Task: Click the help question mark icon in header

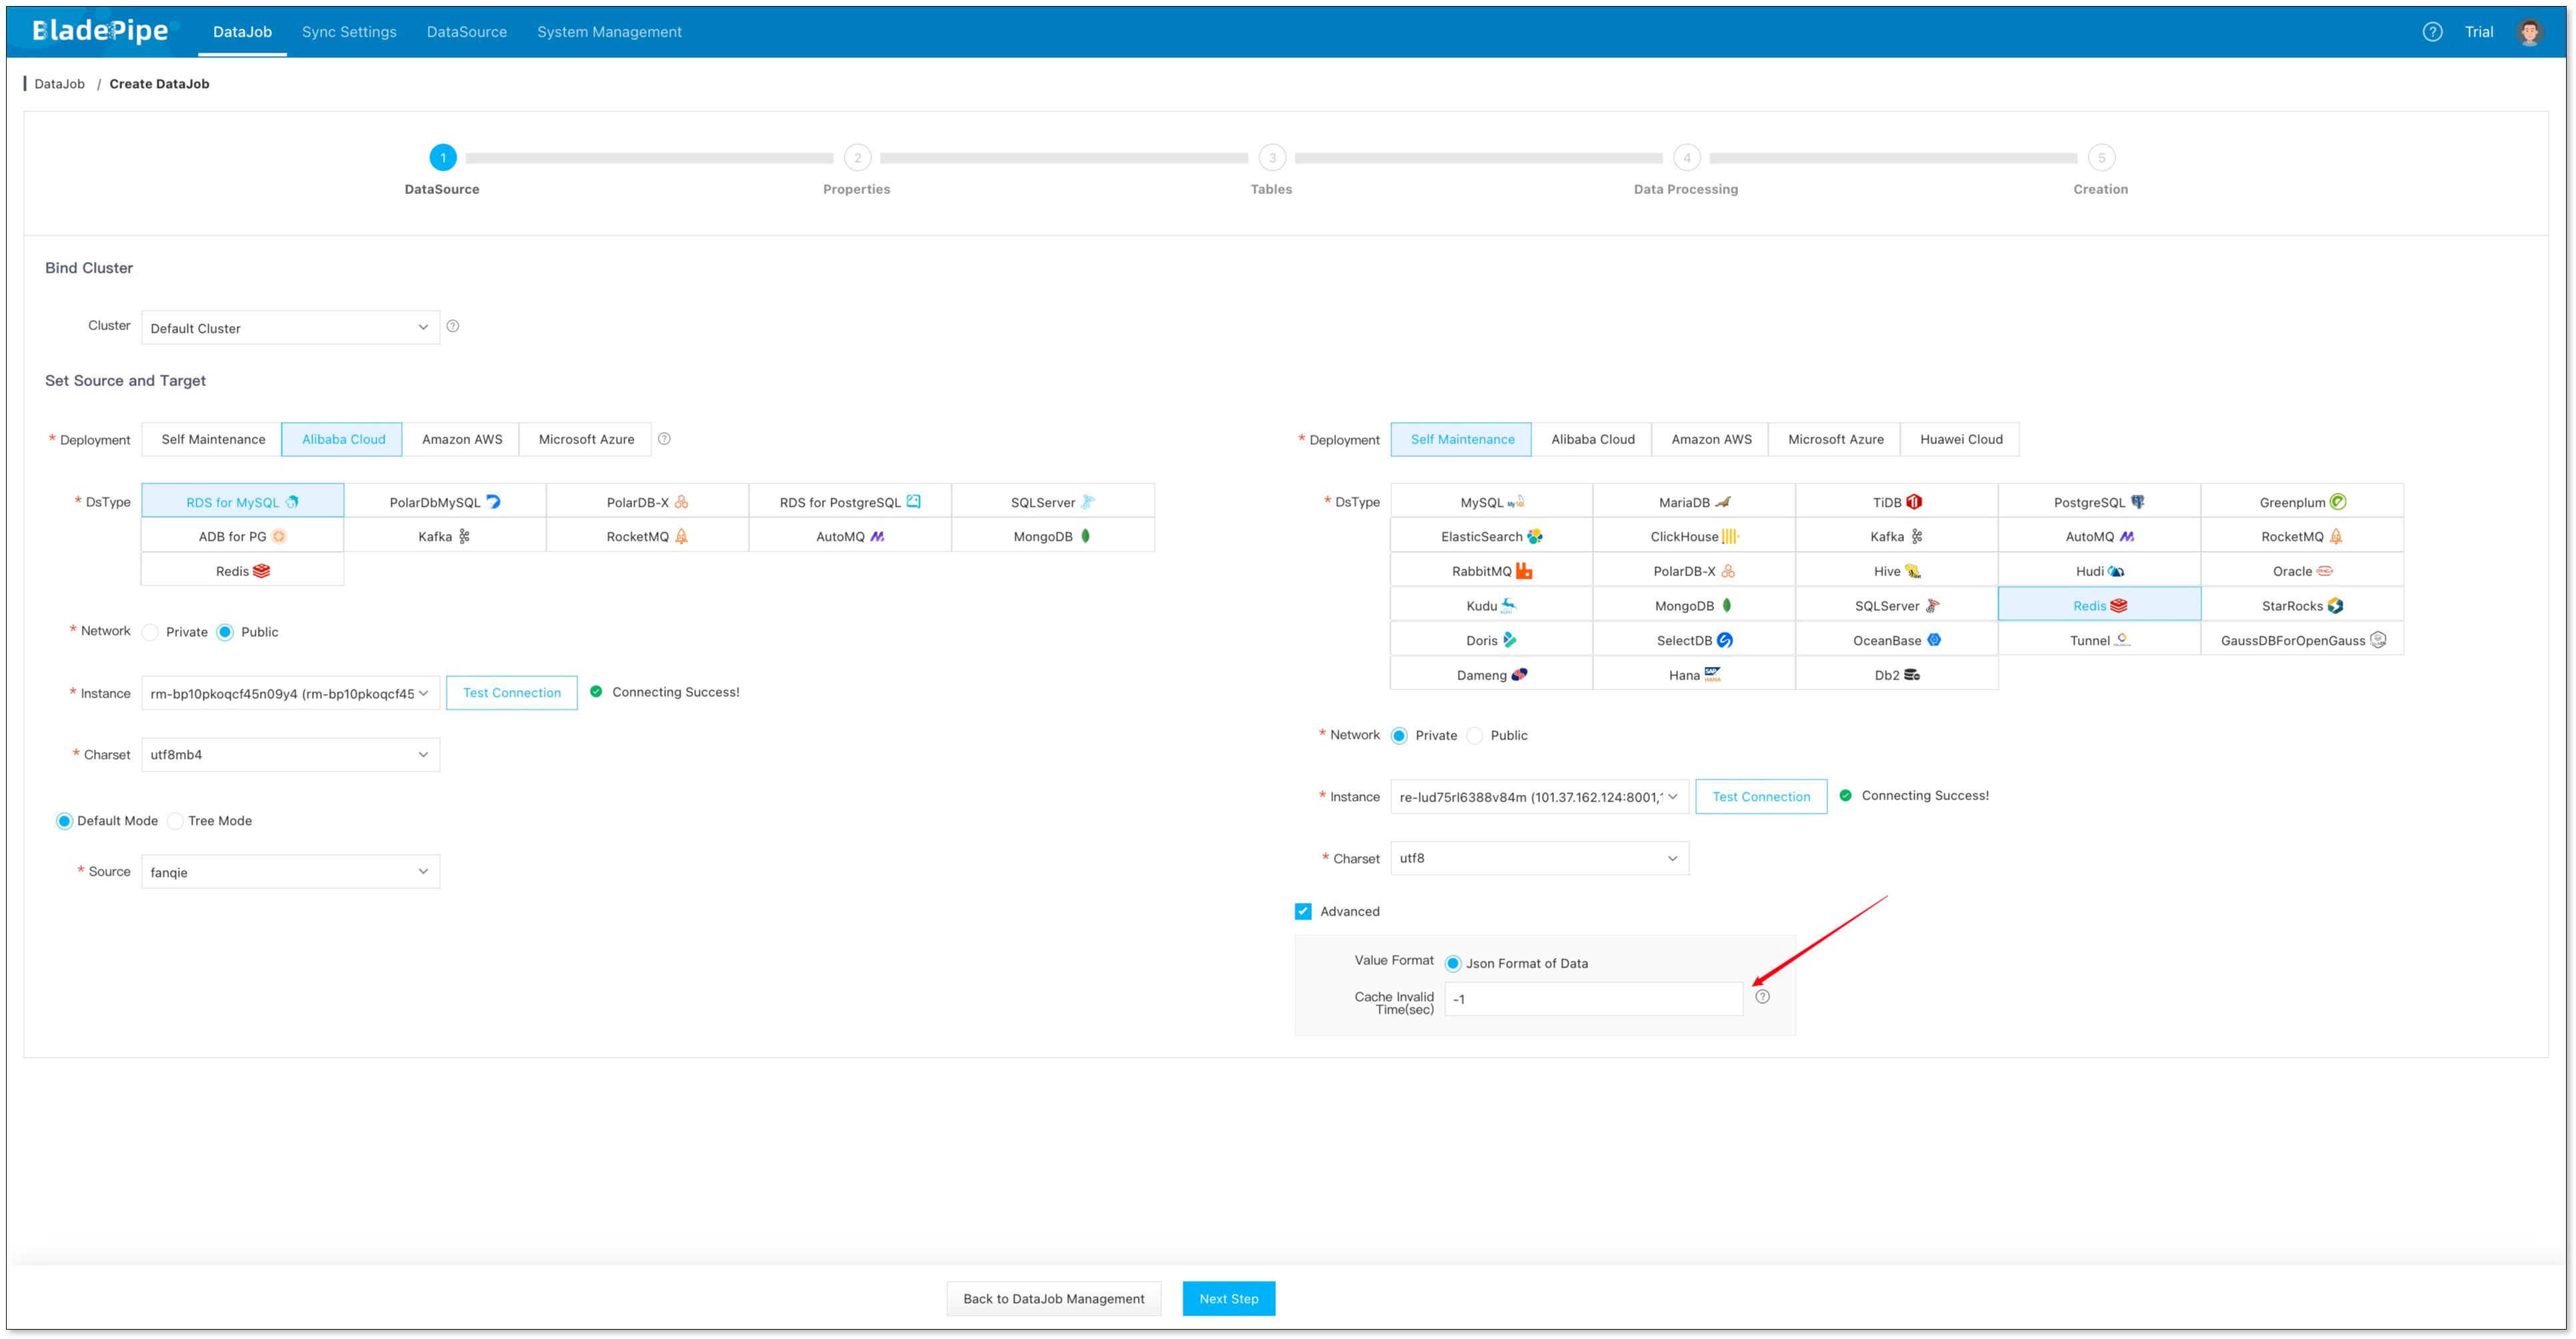Action: pyautogui.click(x=2432, y=32)
